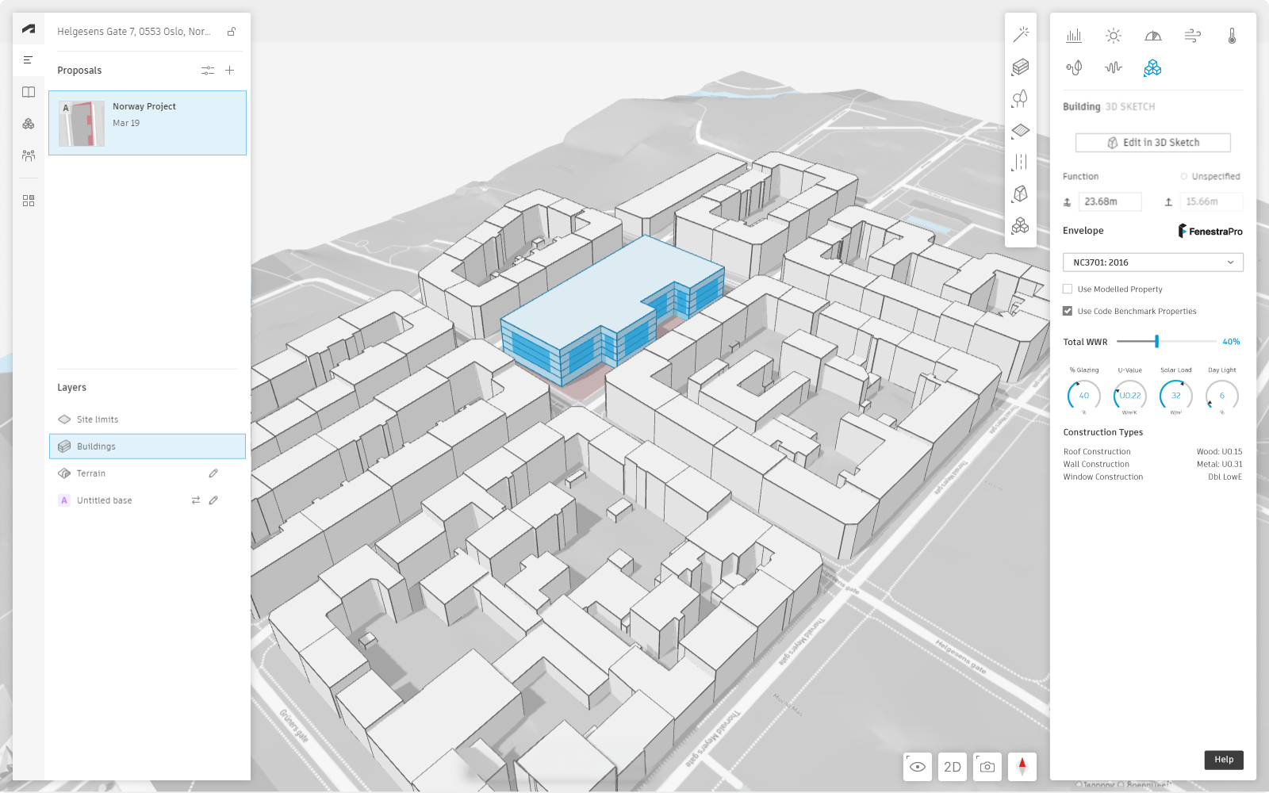Open the energy analysis with plug icon

coord(1074,68)
